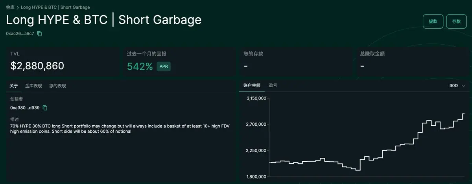Image resolution: width=472 pixels, height=184 pixels.
Task: Copy the creator address 0xa380...d939
Action: click(x=45, y=108)
